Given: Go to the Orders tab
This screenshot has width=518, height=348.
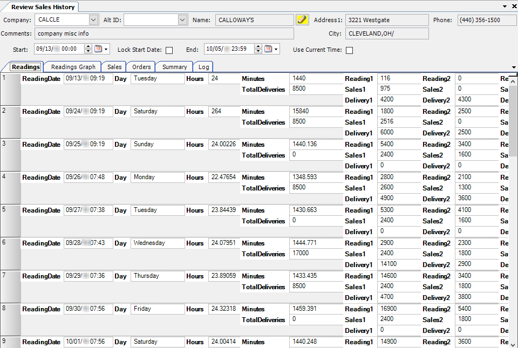Looking at the screenshot, I should point(141,67).
